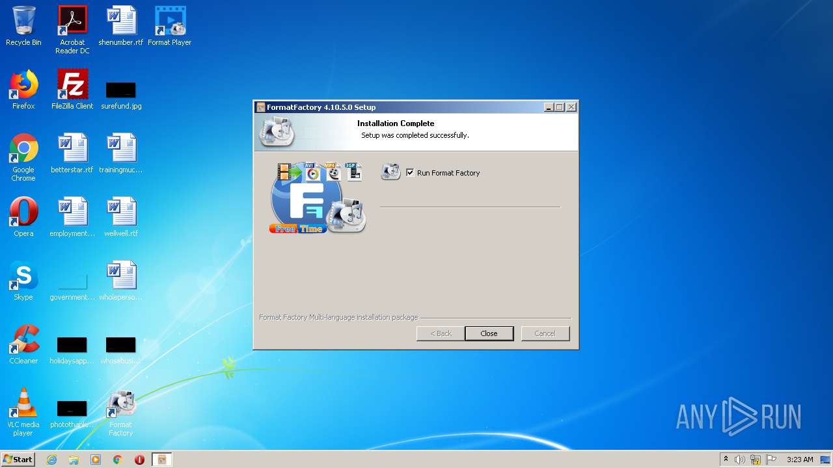This screenshot has width=833, height=468.
Task: Click the 3:23 AM clock
Action: click(800, 460)
